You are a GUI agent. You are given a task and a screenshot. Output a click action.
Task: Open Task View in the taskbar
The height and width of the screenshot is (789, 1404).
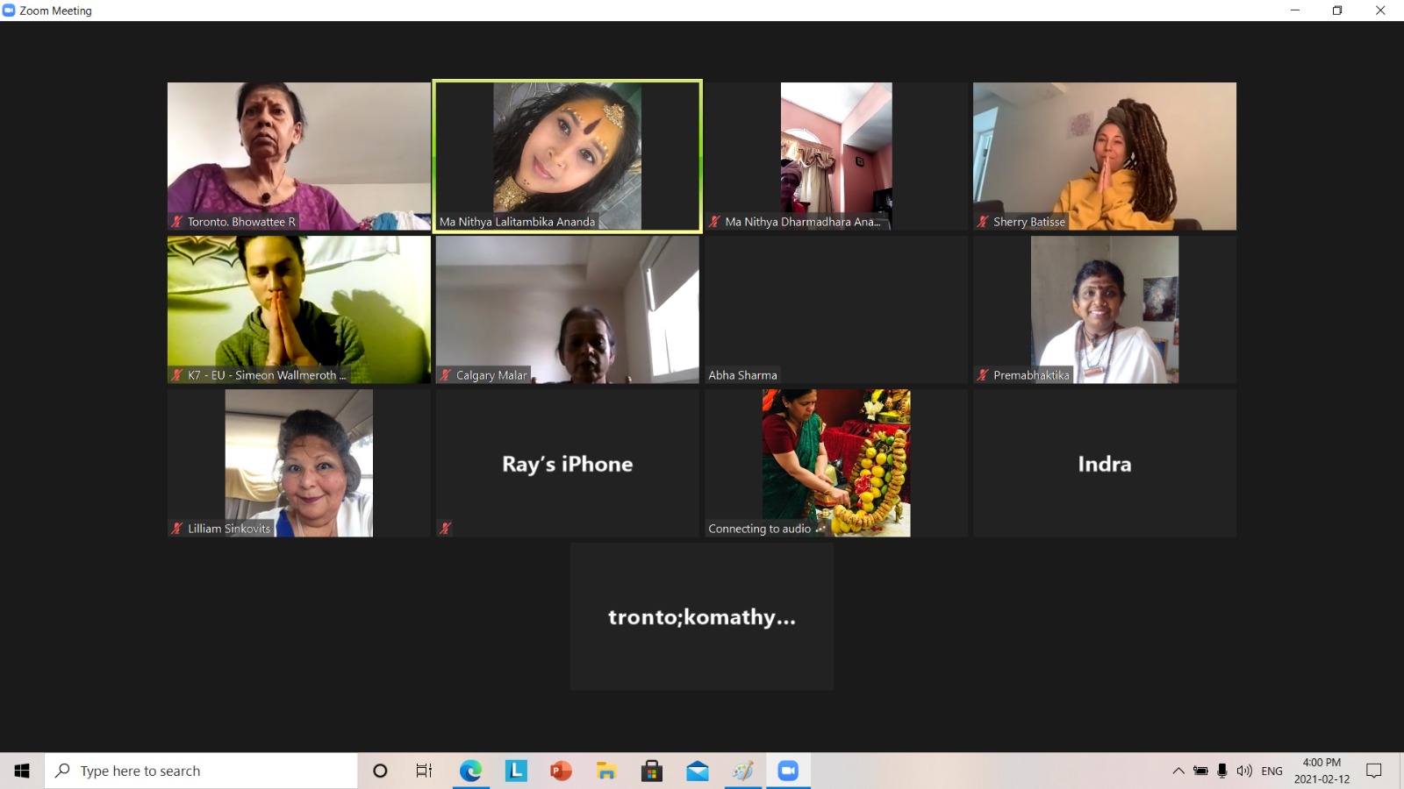424,771
